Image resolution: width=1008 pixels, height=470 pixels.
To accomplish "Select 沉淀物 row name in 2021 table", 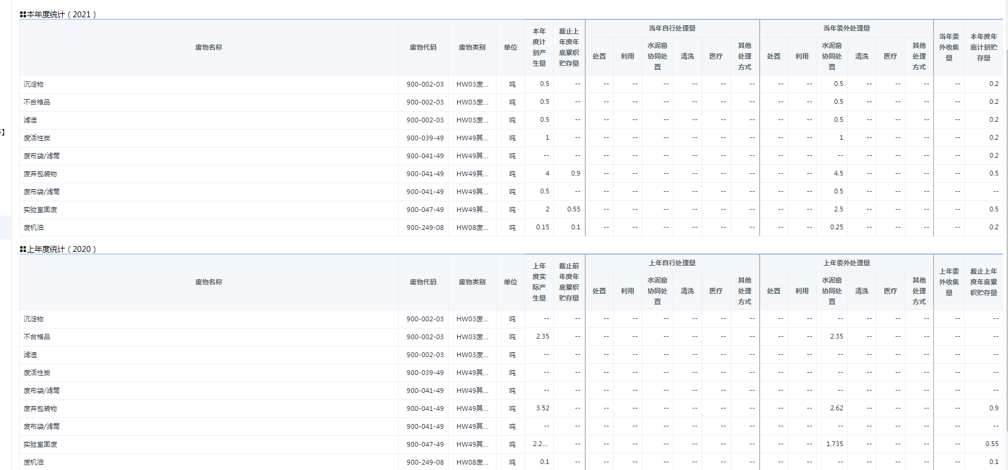I will (33, 84).
